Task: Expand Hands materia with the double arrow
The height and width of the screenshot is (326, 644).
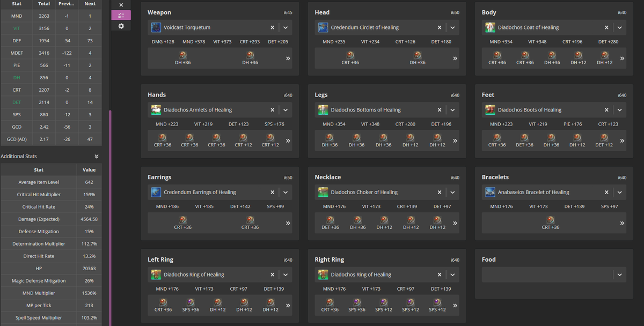Action: click(x=288, y=141)
